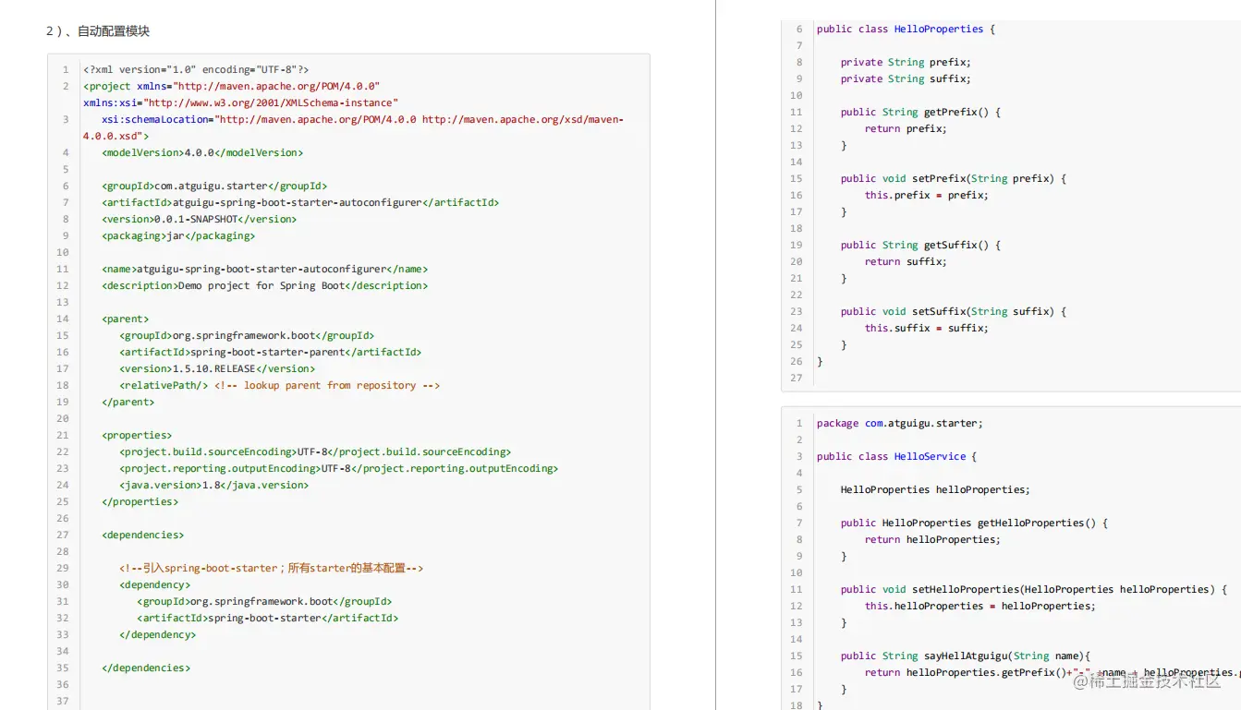The width and height of the screenshot is (1241, 710).
Task: Click the "<modelVersion>4.0.0</modelVersion>" line
Action: pyautogui.click(x=202, y=152)
